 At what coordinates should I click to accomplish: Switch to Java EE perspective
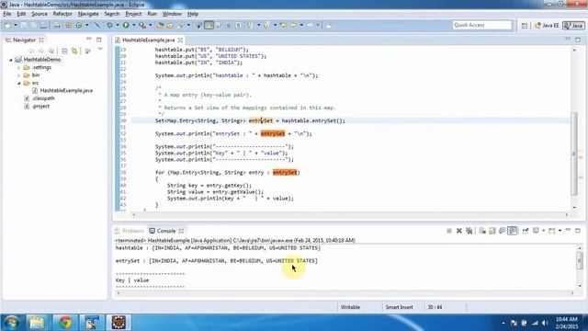(547, 26)
